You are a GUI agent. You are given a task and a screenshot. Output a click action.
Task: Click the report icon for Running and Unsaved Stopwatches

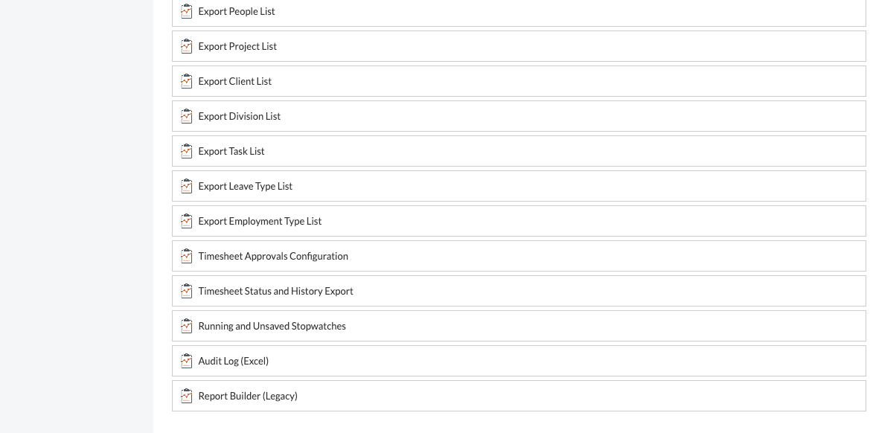(186, 326)
